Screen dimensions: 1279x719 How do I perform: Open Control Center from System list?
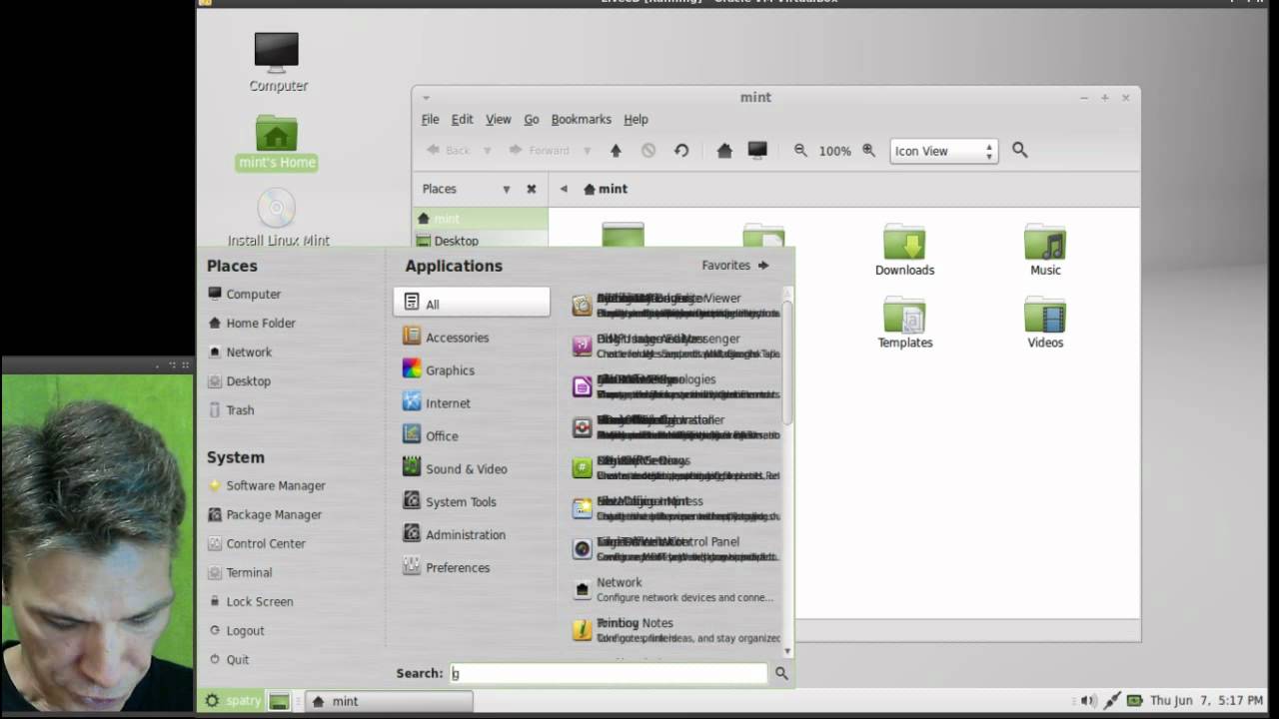coord(257,543)
